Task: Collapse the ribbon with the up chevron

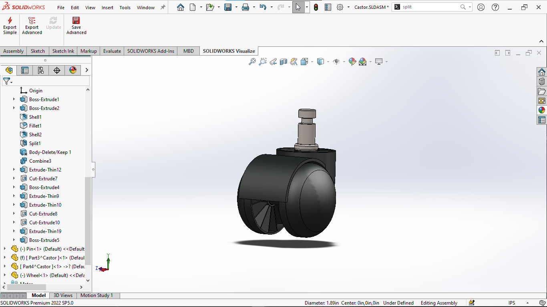Action: (541, 41)
